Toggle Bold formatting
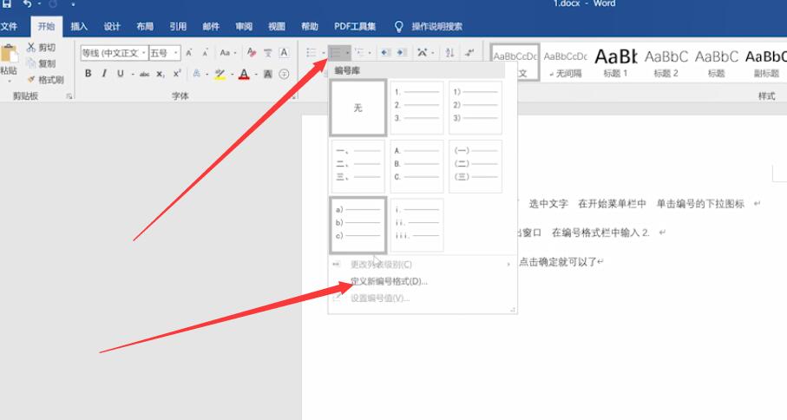The image size is (787, 420). (89, 74)
